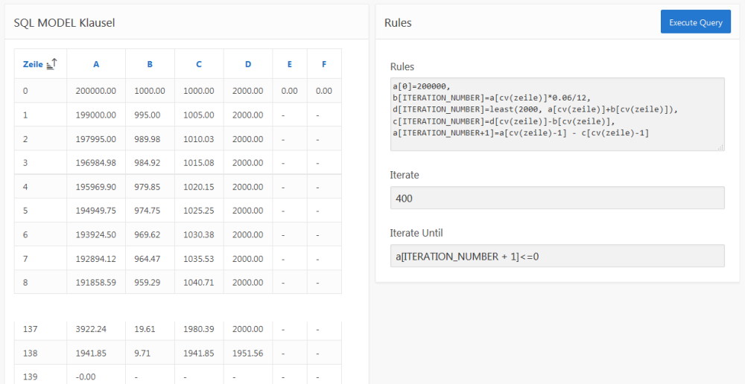Select cell value 194949.75

[x=96, y=211]
